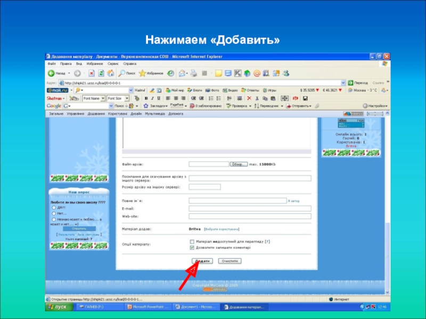This screenshot has width=426, height=319.
Task: Open Мой мир in Mail.ru toolbar
Action: pyautogui.click(x=175, y=90)
